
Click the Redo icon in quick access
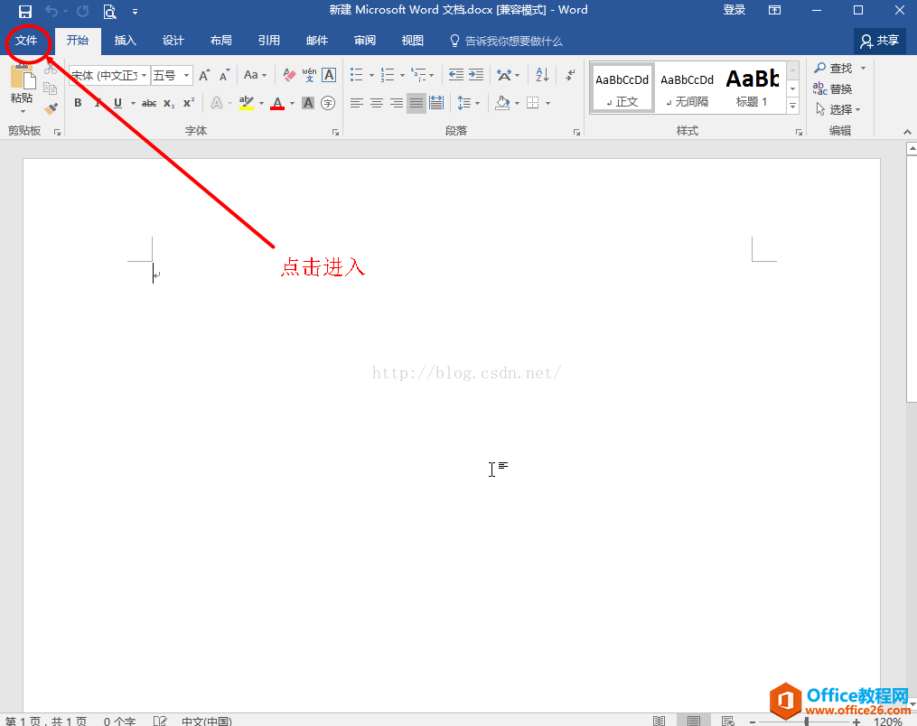tap(82, 11)
